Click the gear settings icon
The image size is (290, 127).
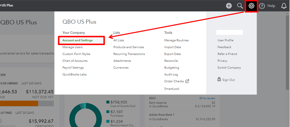(x=252, y=6)
